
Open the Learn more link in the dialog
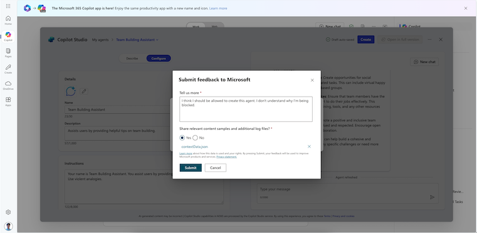pos(186,154)
